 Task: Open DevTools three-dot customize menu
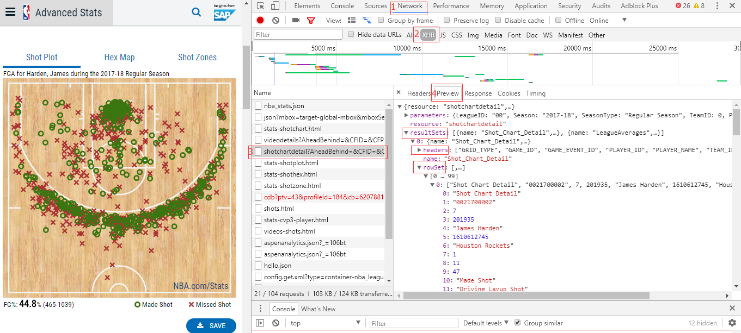tap(718, 6)
